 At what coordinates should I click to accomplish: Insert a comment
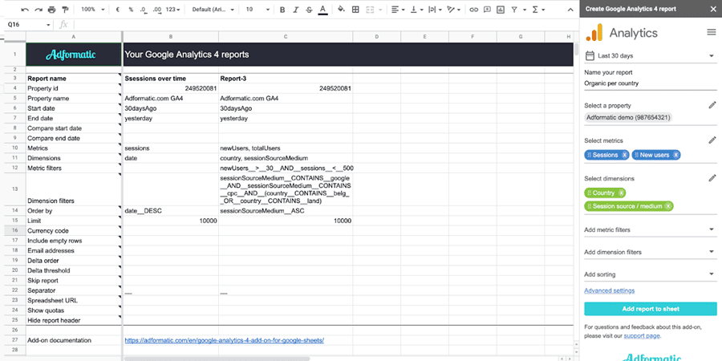click(x=487, y=9)
